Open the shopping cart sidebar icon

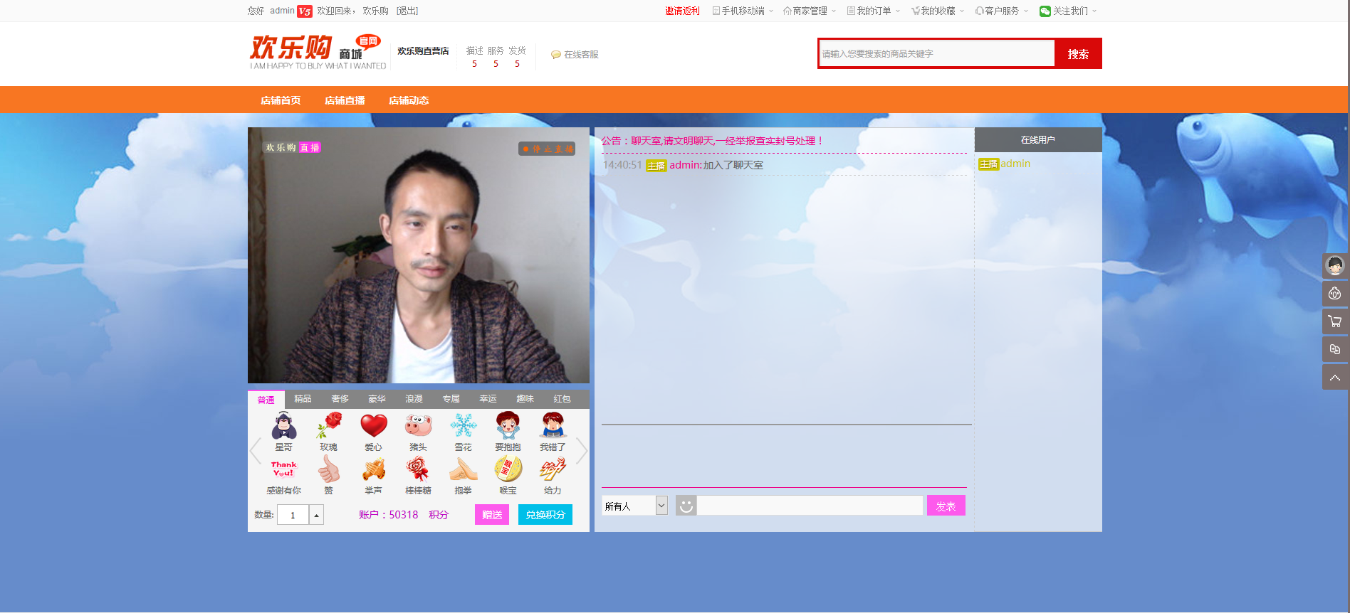[x=1335, y=321]
